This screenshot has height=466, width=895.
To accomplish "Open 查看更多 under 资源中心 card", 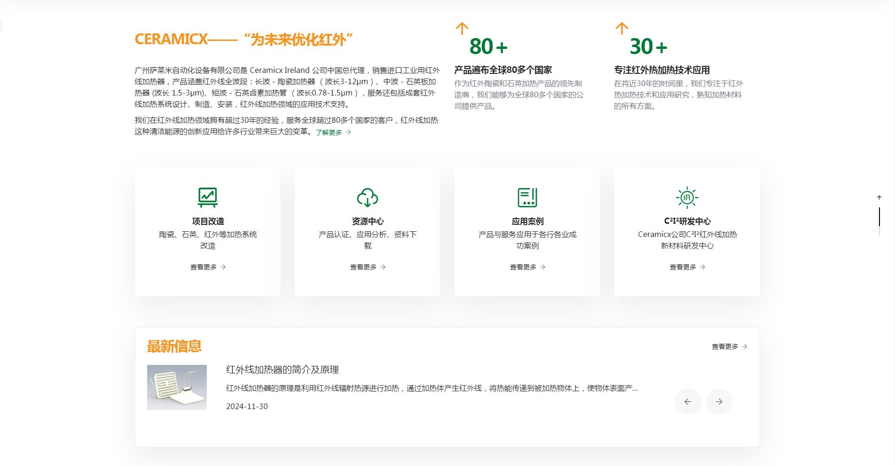I will 368,267.
